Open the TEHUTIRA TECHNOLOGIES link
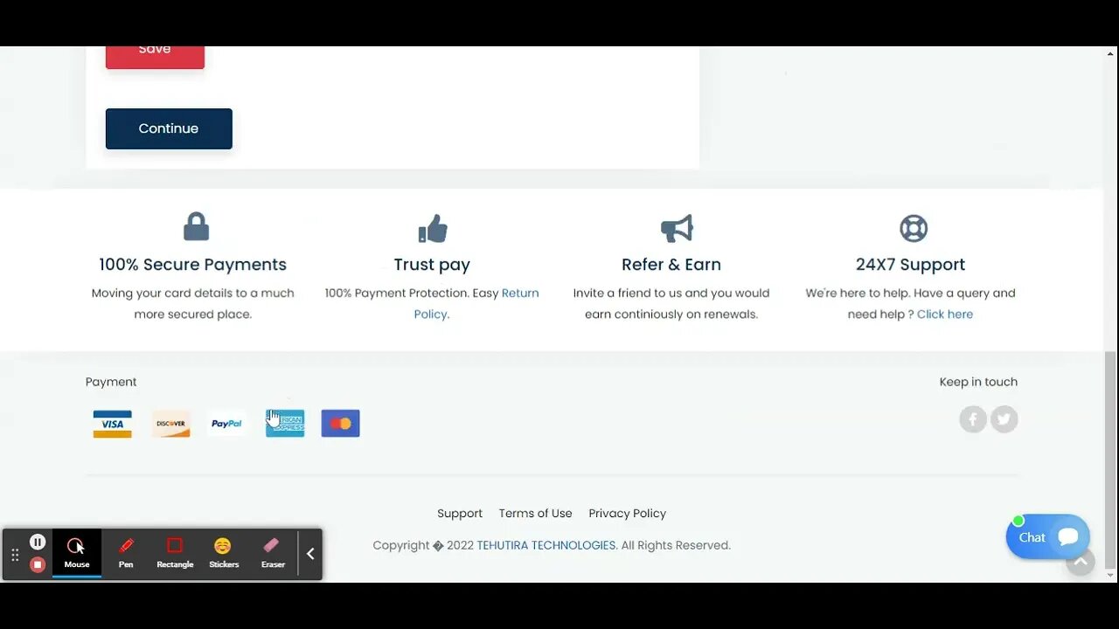 click(x=546, y=545)
